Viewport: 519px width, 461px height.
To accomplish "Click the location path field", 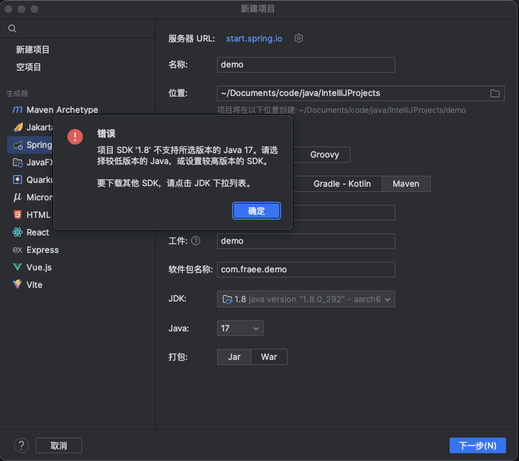I will click(x=361, y=93).
